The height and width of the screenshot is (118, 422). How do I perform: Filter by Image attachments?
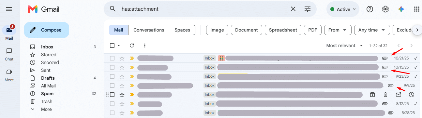[217, 30]
